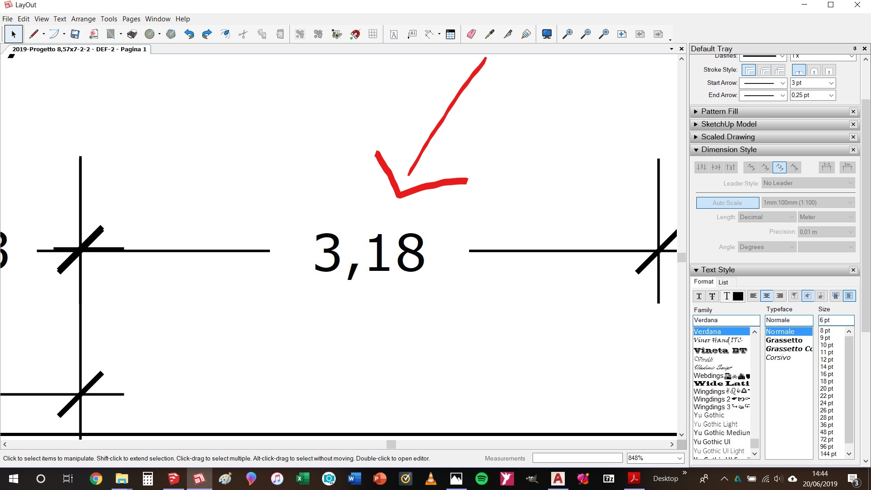
Task: Click the Add Page icon
Action: click(x=622, y=34)
